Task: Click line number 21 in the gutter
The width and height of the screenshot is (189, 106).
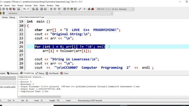Action: coord(21,30)
